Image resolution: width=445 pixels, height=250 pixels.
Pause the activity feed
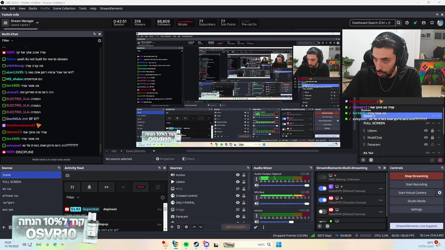[72, 187]
